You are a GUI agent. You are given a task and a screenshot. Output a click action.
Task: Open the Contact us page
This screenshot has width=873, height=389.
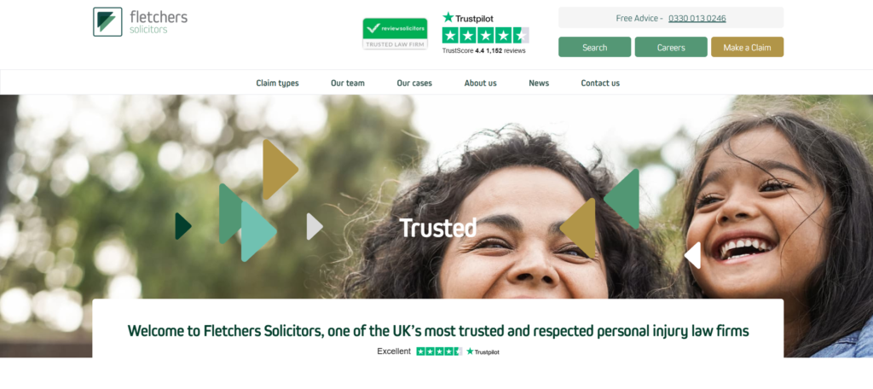[x=600, y=83]
